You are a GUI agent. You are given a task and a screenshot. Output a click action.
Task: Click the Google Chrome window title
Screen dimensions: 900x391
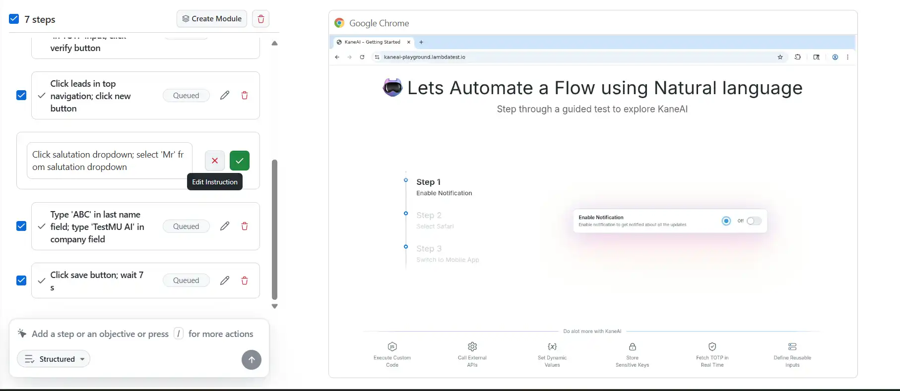click(379, 23)
